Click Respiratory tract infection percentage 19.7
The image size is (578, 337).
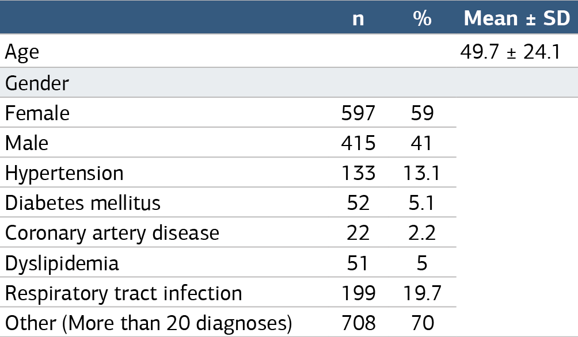tap(422, 293)
